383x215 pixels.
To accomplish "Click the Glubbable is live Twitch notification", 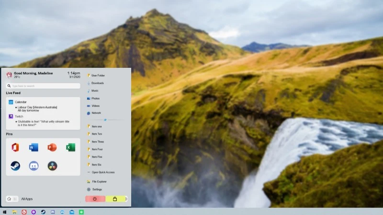I will [x=43, y=123].
